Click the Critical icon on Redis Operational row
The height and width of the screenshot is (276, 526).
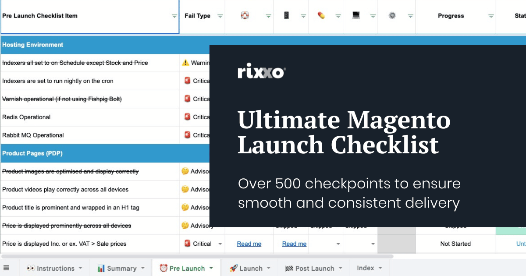pyautogui.click(x=187, y=117)
